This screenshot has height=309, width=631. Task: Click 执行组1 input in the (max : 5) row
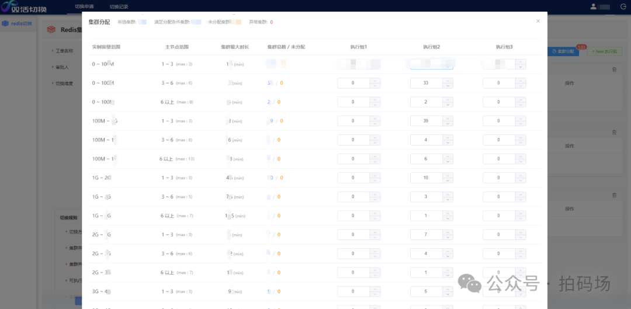pos(353,197)
